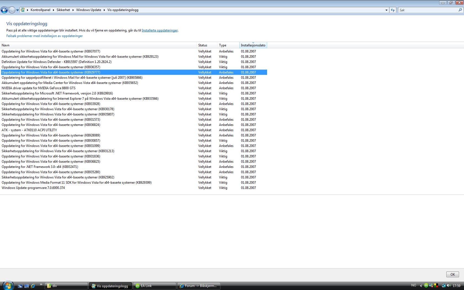The image size is (464, 290).
Task: Select NVIDIA GeForce 8800 GTS driver update
Action: coord(134,88)
